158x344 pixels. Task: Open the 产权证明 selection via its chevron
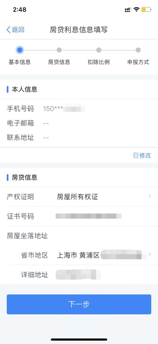(150, 196)
